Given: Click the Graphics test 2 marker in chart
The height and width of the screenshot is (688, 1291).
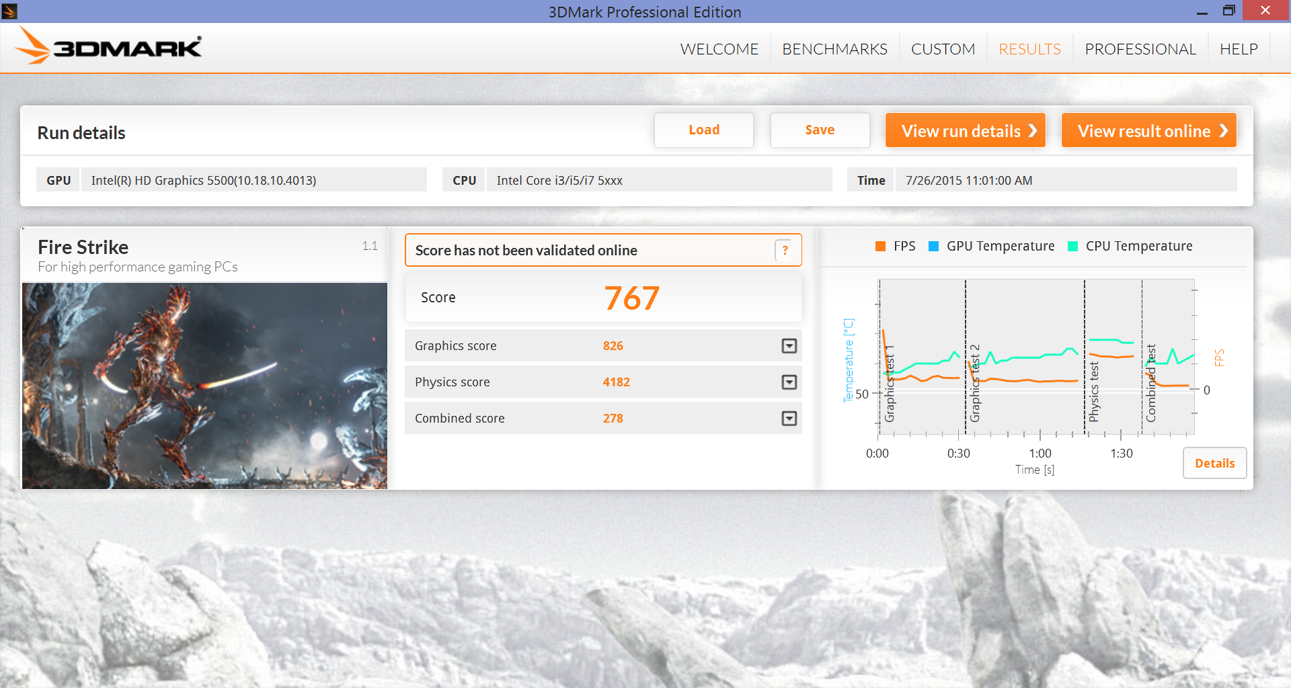Looking at the screenshot, I should pyautogui.click(x=974, y=384).
